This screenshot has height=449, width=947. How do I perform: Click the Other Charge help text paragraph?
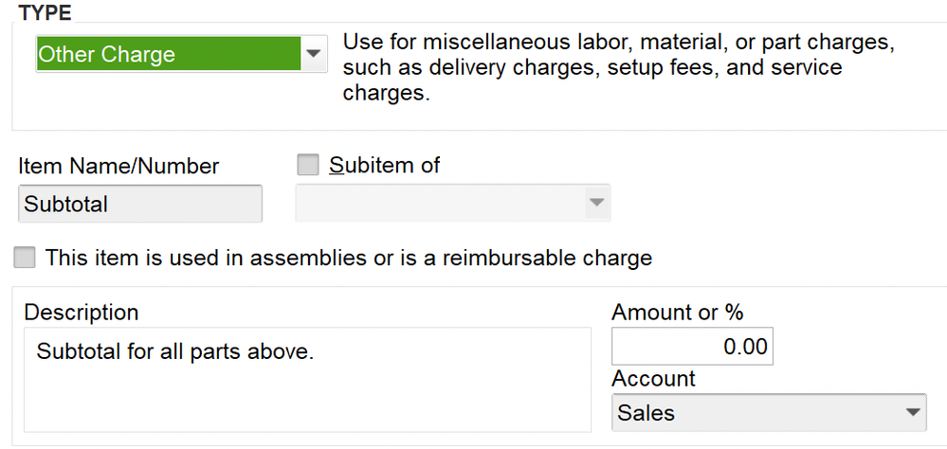pos(618,68)
